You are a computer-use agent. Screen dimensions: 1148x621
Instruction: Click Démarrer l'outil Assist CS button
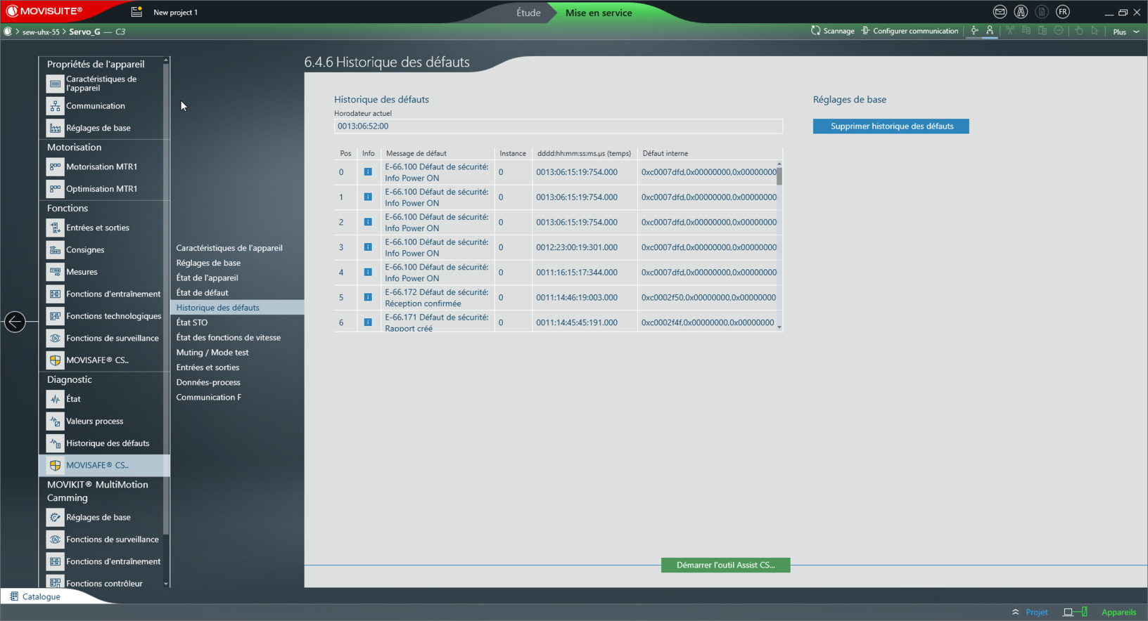725,565
